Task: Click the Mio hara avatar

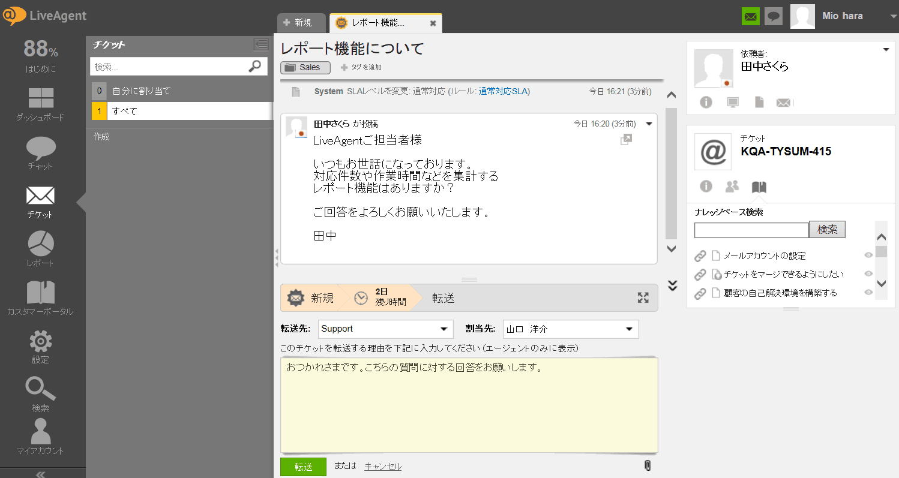Action: [x=802, y=17]
